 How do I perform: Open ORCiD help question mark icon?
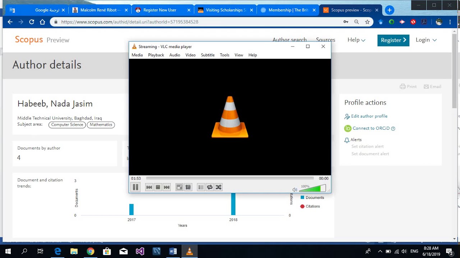coord(393,129)
